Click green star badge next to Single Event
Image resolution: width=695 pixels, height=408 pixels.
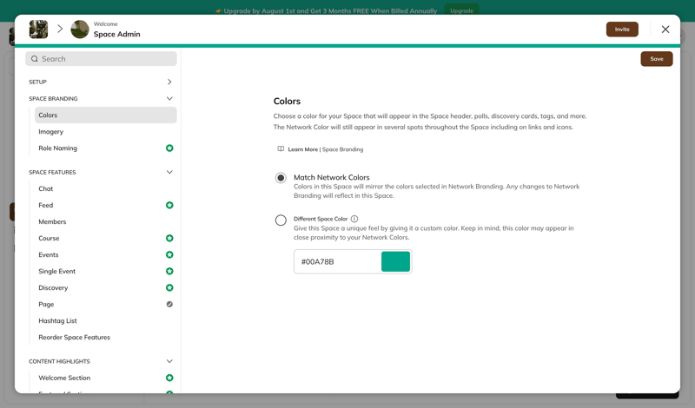pos(169,271)
